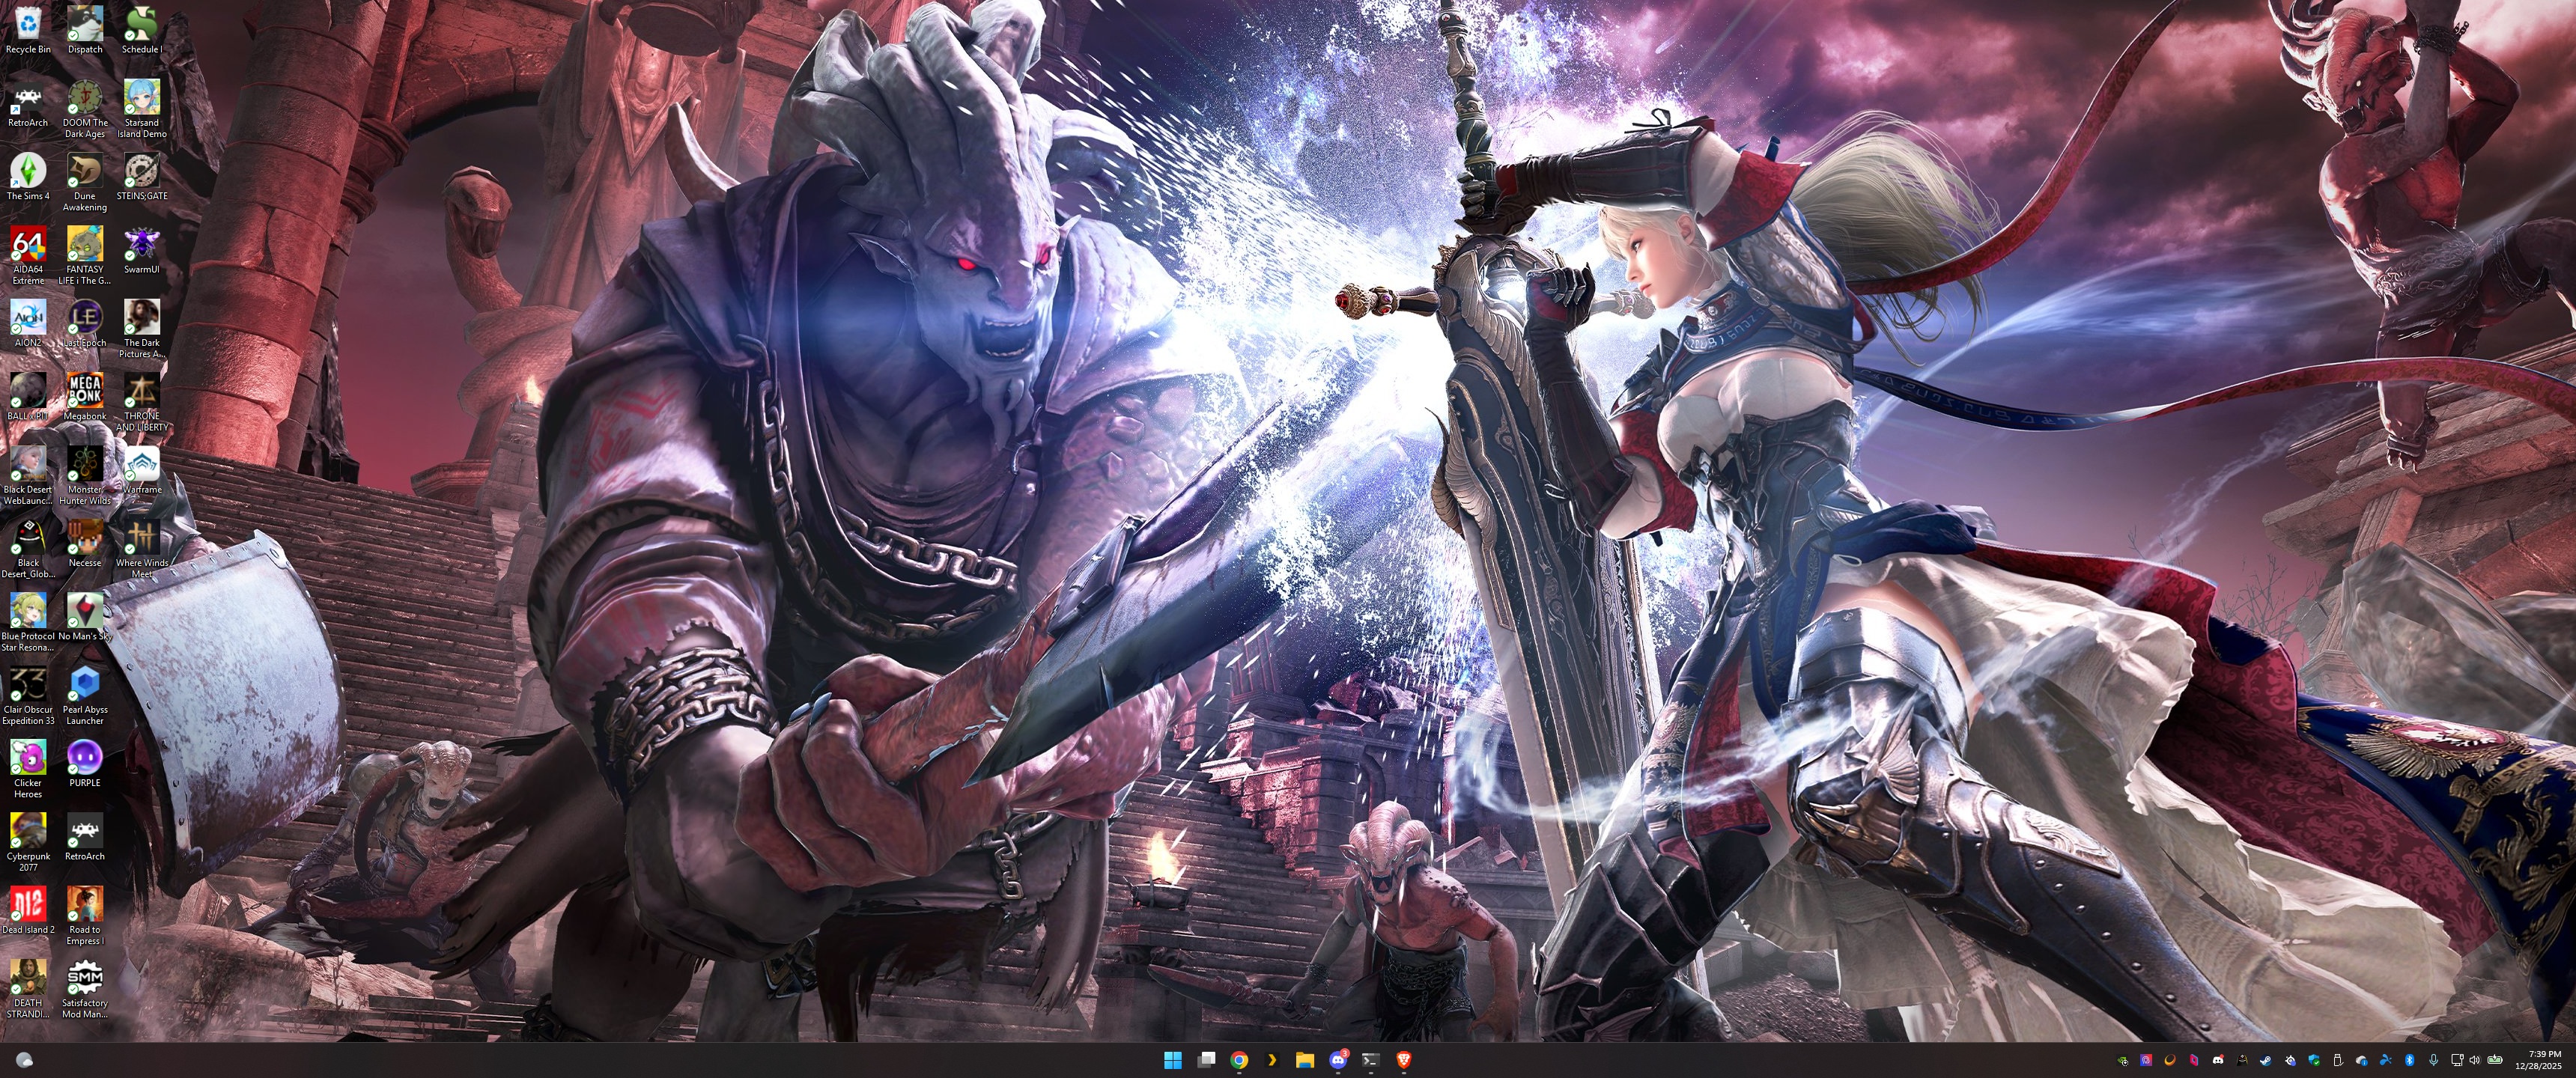Open Brave browser on the taskbar
2576x1078 pixels.
tap(1404, 1061)
